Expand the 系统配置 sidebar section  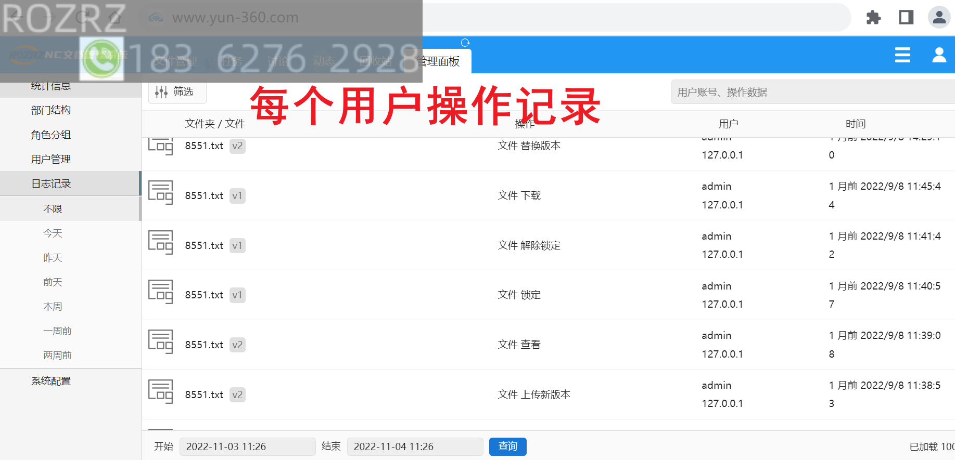[x=51, y=381]
